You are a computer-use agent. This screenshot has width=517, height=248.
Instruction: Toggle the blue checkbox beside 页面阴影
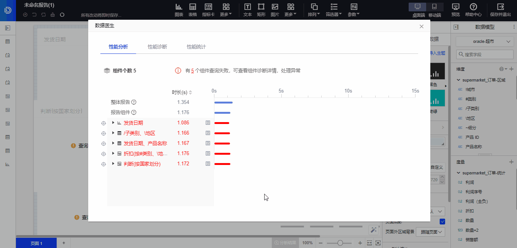[442, 221]
